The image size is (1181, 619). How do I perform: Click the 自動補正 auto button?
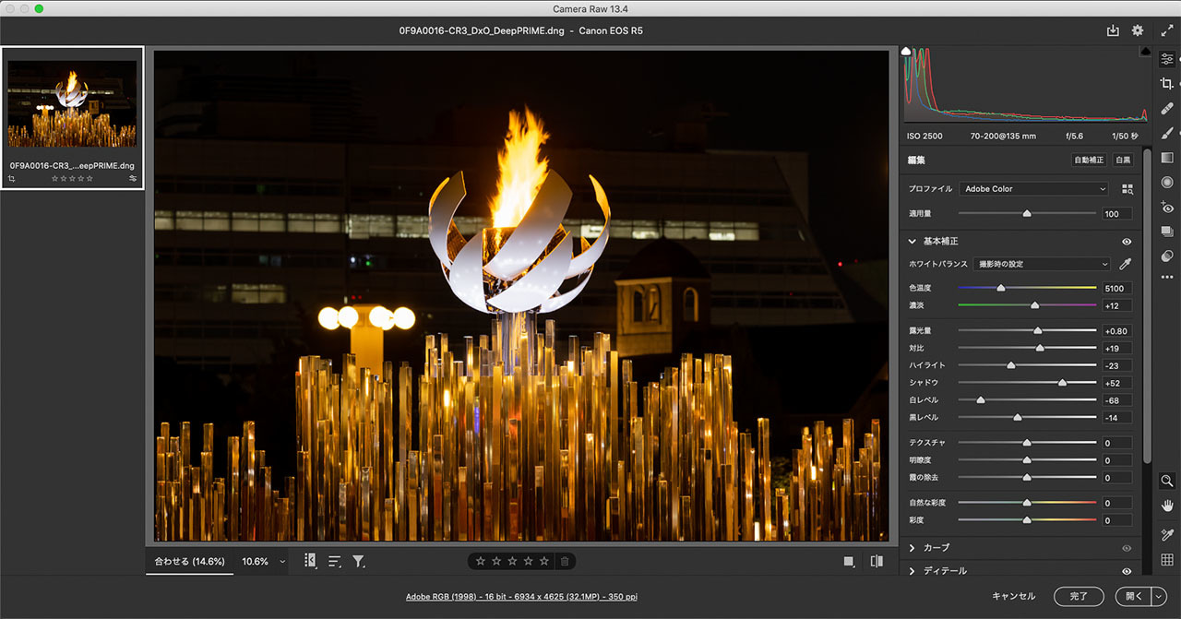tap(1088, 161)
